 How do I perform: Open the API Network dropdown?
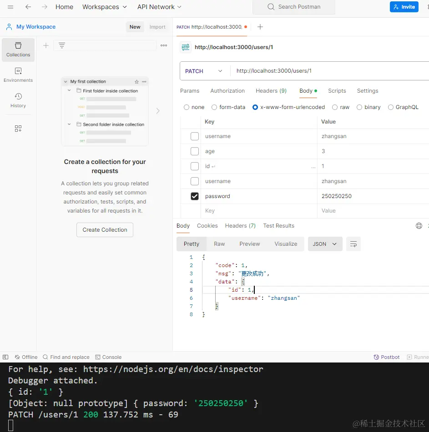[159, 7]
